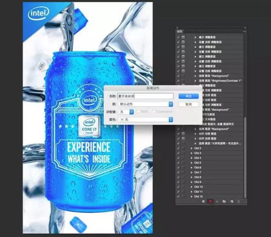
Task: Toggle checkmark of Brightness/Contrast 1 step
Action: 178,81
